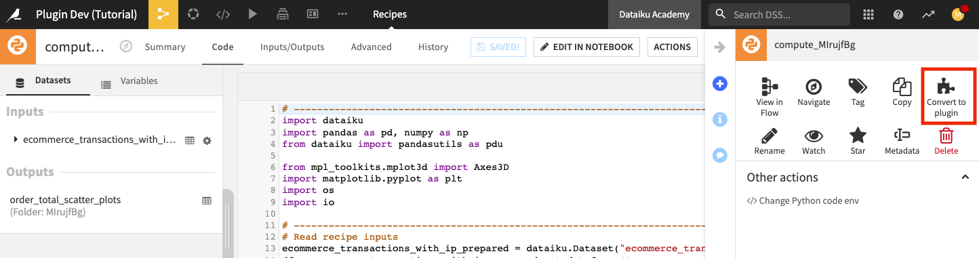Collapse the Other actions section
The image size is (979, 258).
965,177
